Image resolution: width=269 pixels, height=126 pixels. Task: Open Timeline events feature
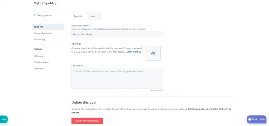(x=42, y=62)
